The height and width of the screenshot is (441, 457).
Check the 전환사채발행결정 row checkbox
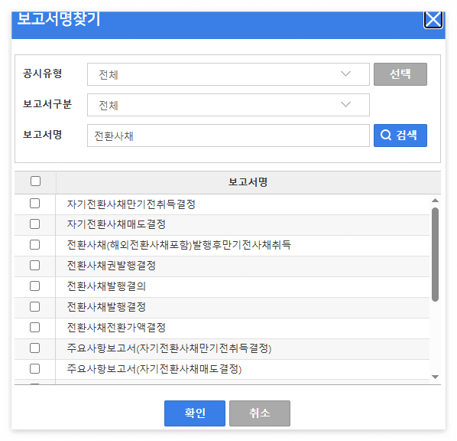[34, 307]
